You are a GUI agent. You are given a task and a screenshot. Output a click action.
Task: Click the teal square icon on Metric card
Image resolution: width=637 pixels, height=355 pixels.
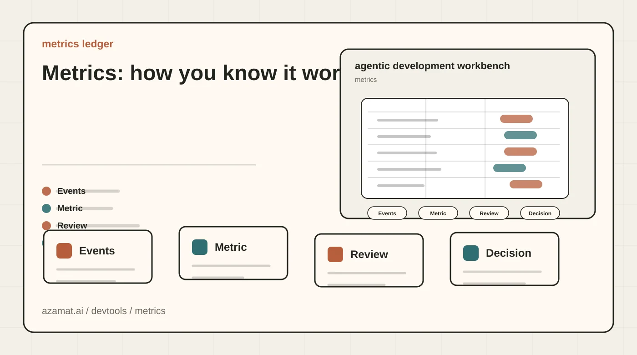coord(200,247)
